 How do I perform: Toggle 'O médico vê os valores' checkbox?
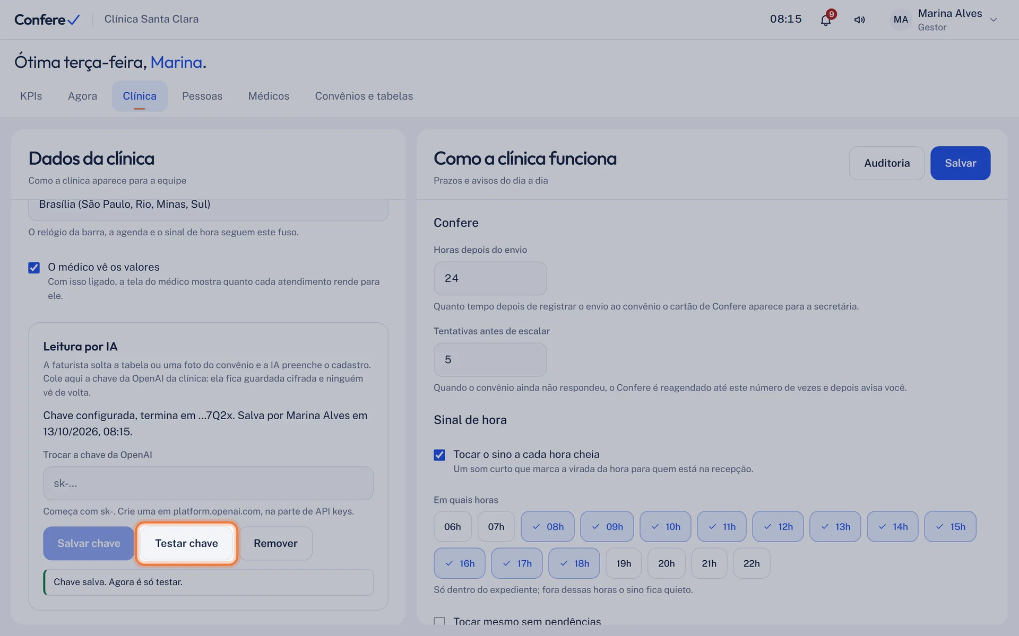click(x=34, y=268)
